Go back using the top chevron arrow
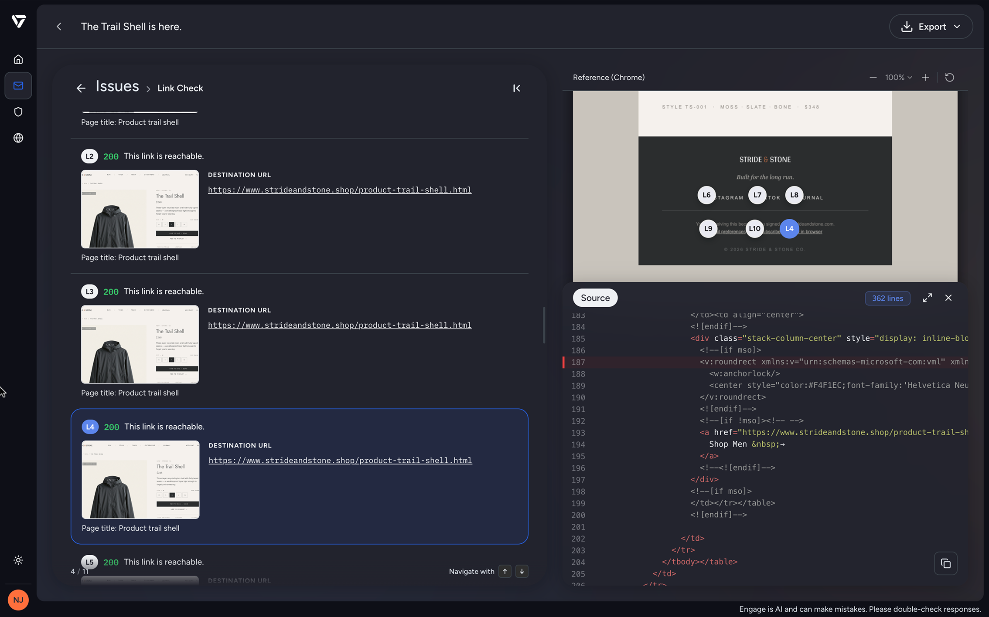 coord(59,27)
